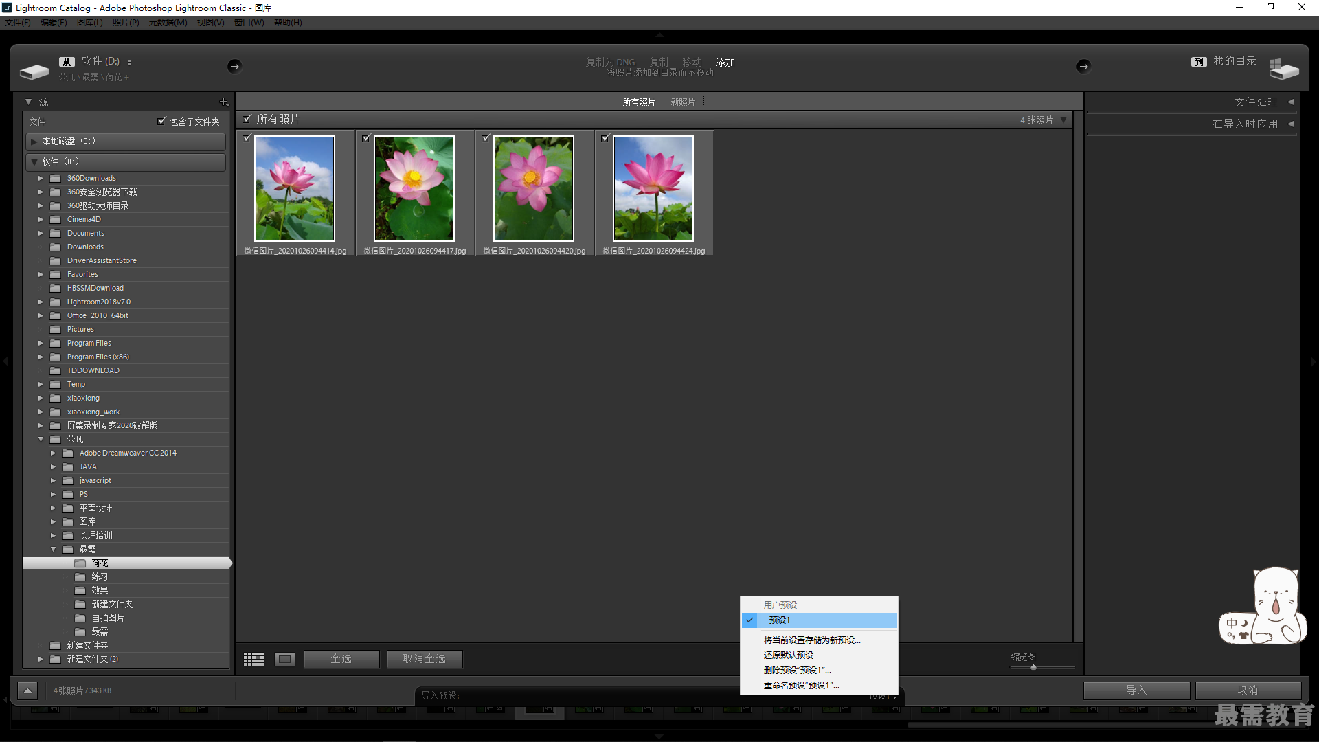Expand the 在导入时应用 panel

[1290, 124]
